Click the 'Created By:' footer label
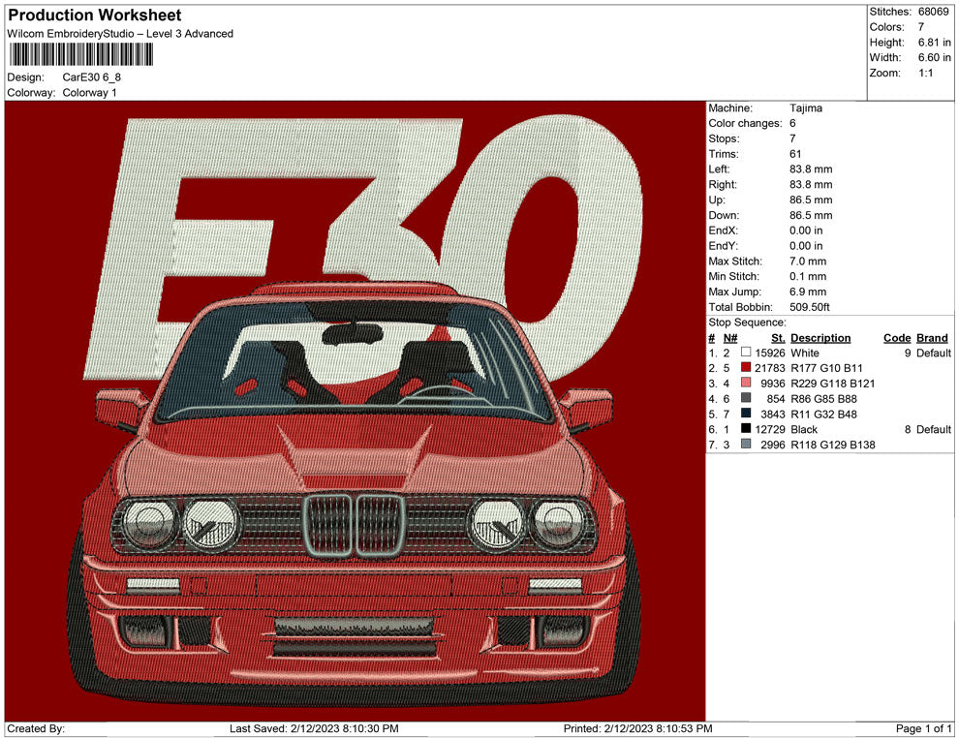Screen dimensions: 959x738 pos(36,729)
